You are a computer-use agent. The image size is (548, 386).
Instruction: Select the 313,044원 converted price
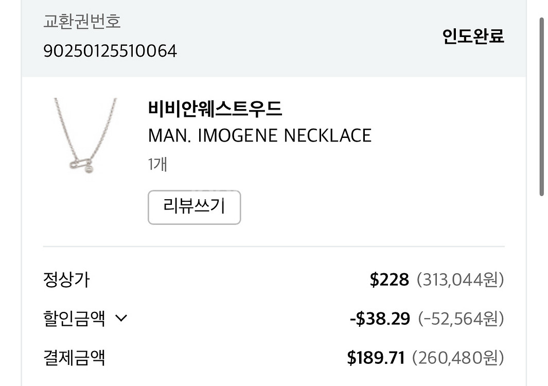tap(460, 280)
